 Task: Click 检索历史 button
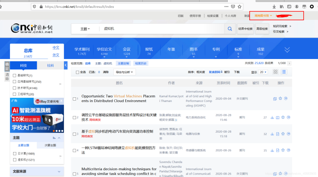click(141, 63)
